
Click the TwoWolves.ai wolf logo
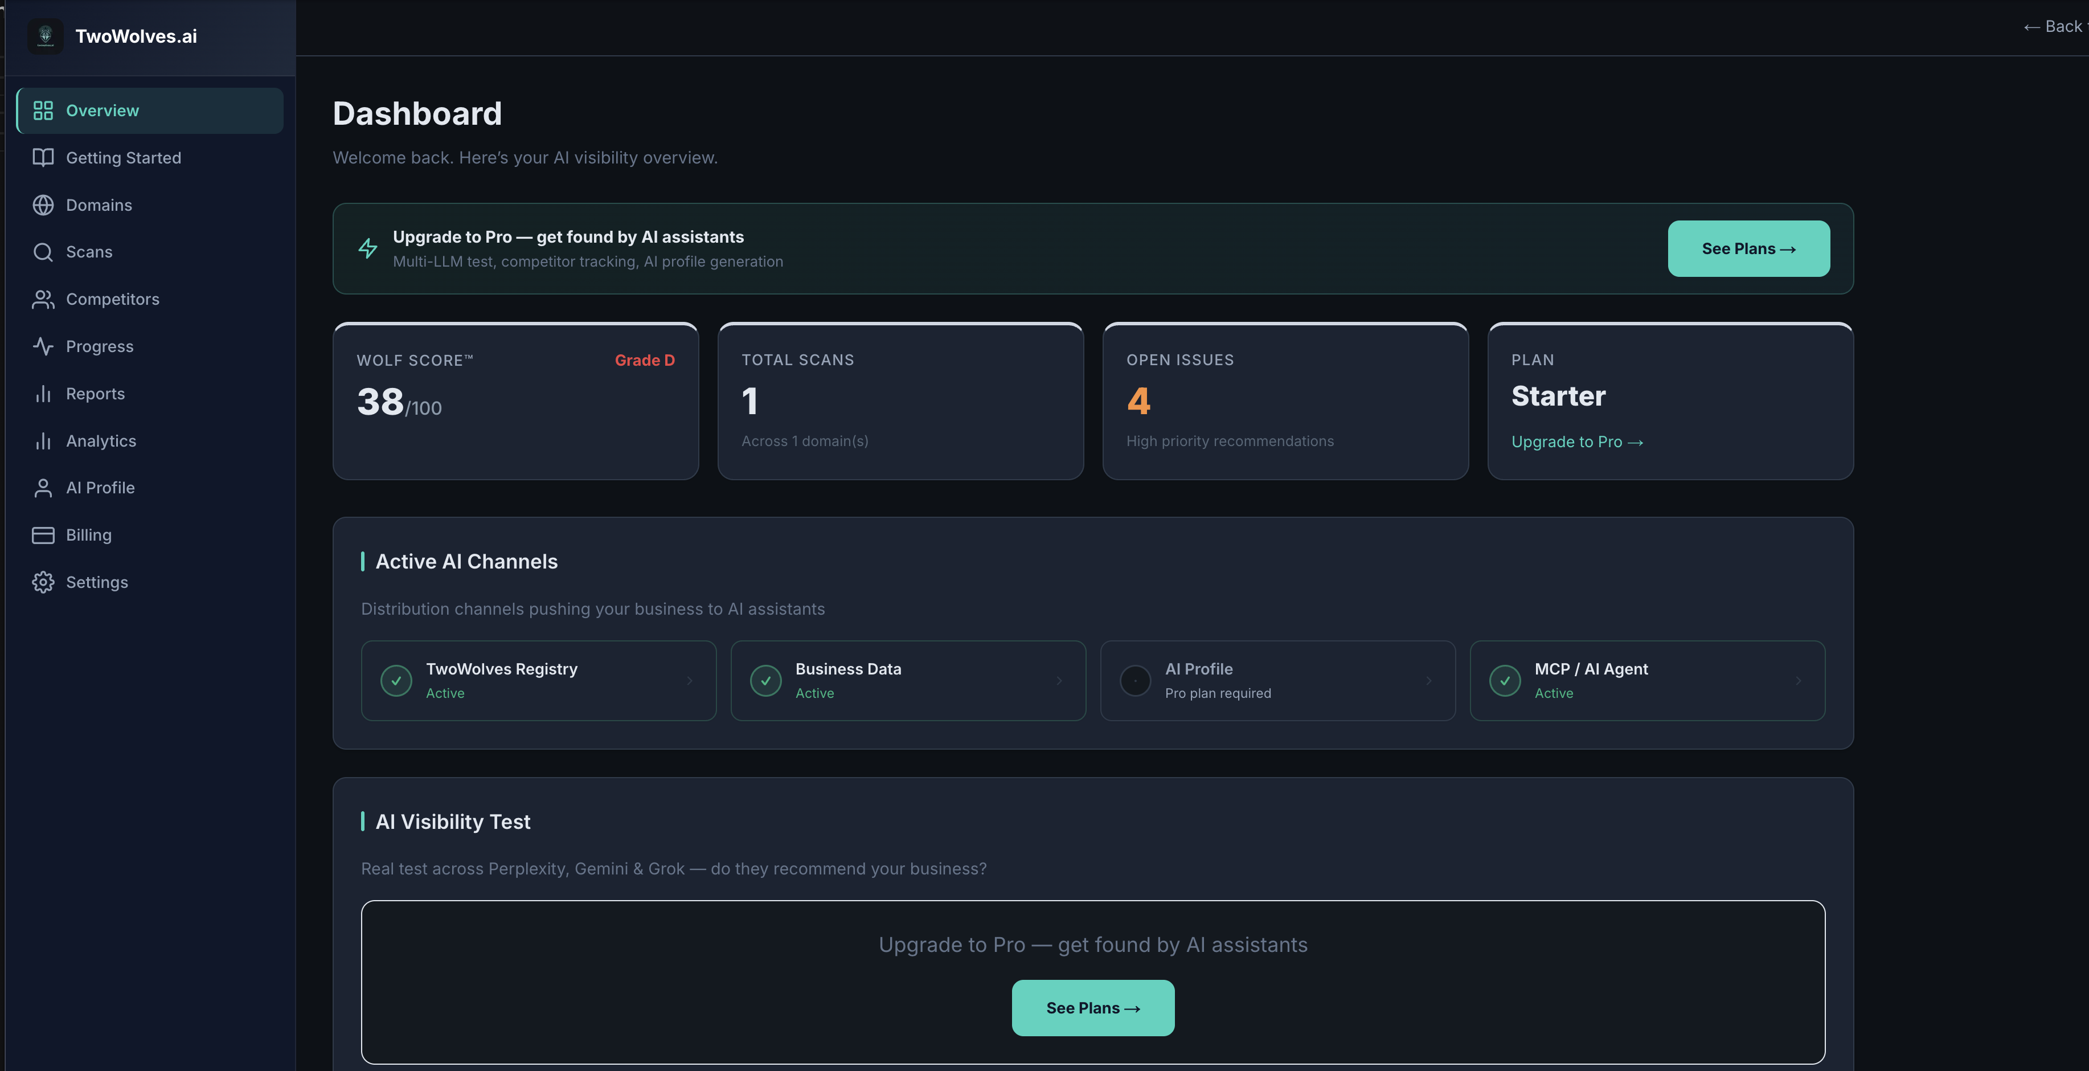pyautogui.click(x=46, y=36)
